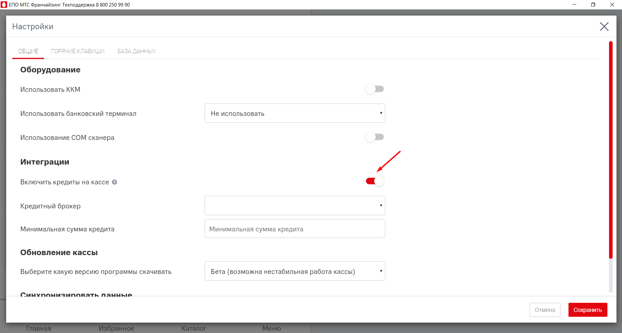Open Главная in the background window
The image size is (622, 333).
(39, 328)
